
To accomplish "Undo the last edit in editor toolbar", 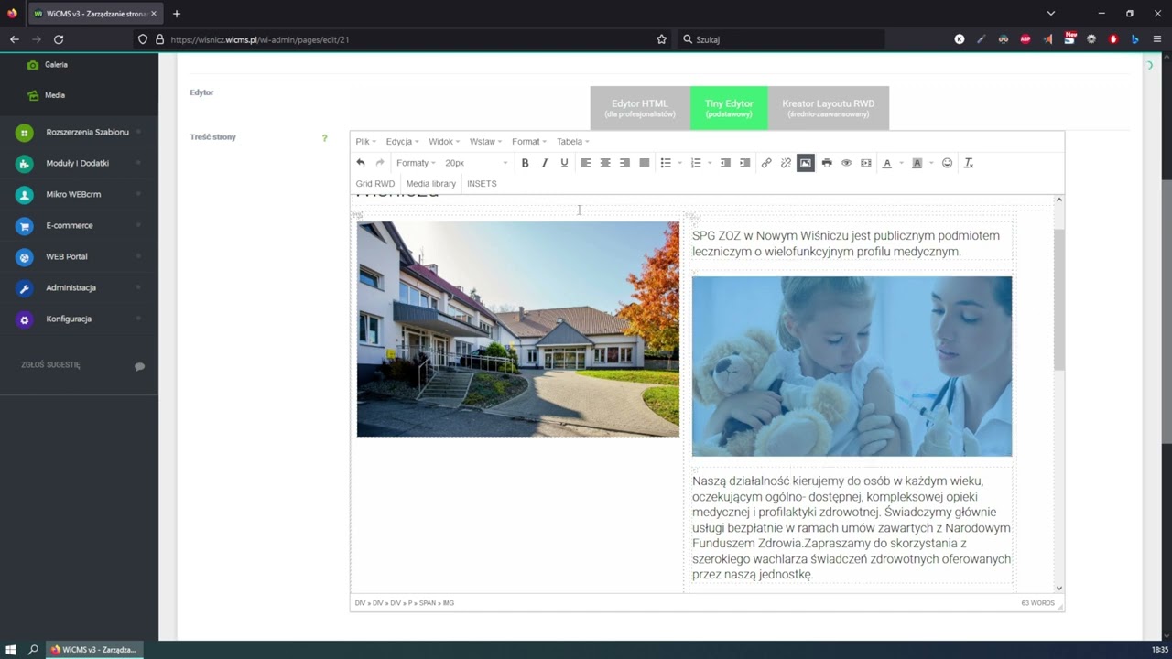I will [361, 163].
